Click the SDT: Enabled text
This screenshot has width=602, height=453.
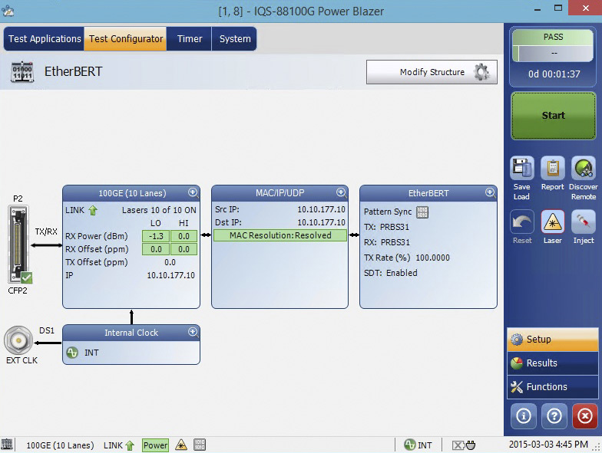click(x=390, y=273)
